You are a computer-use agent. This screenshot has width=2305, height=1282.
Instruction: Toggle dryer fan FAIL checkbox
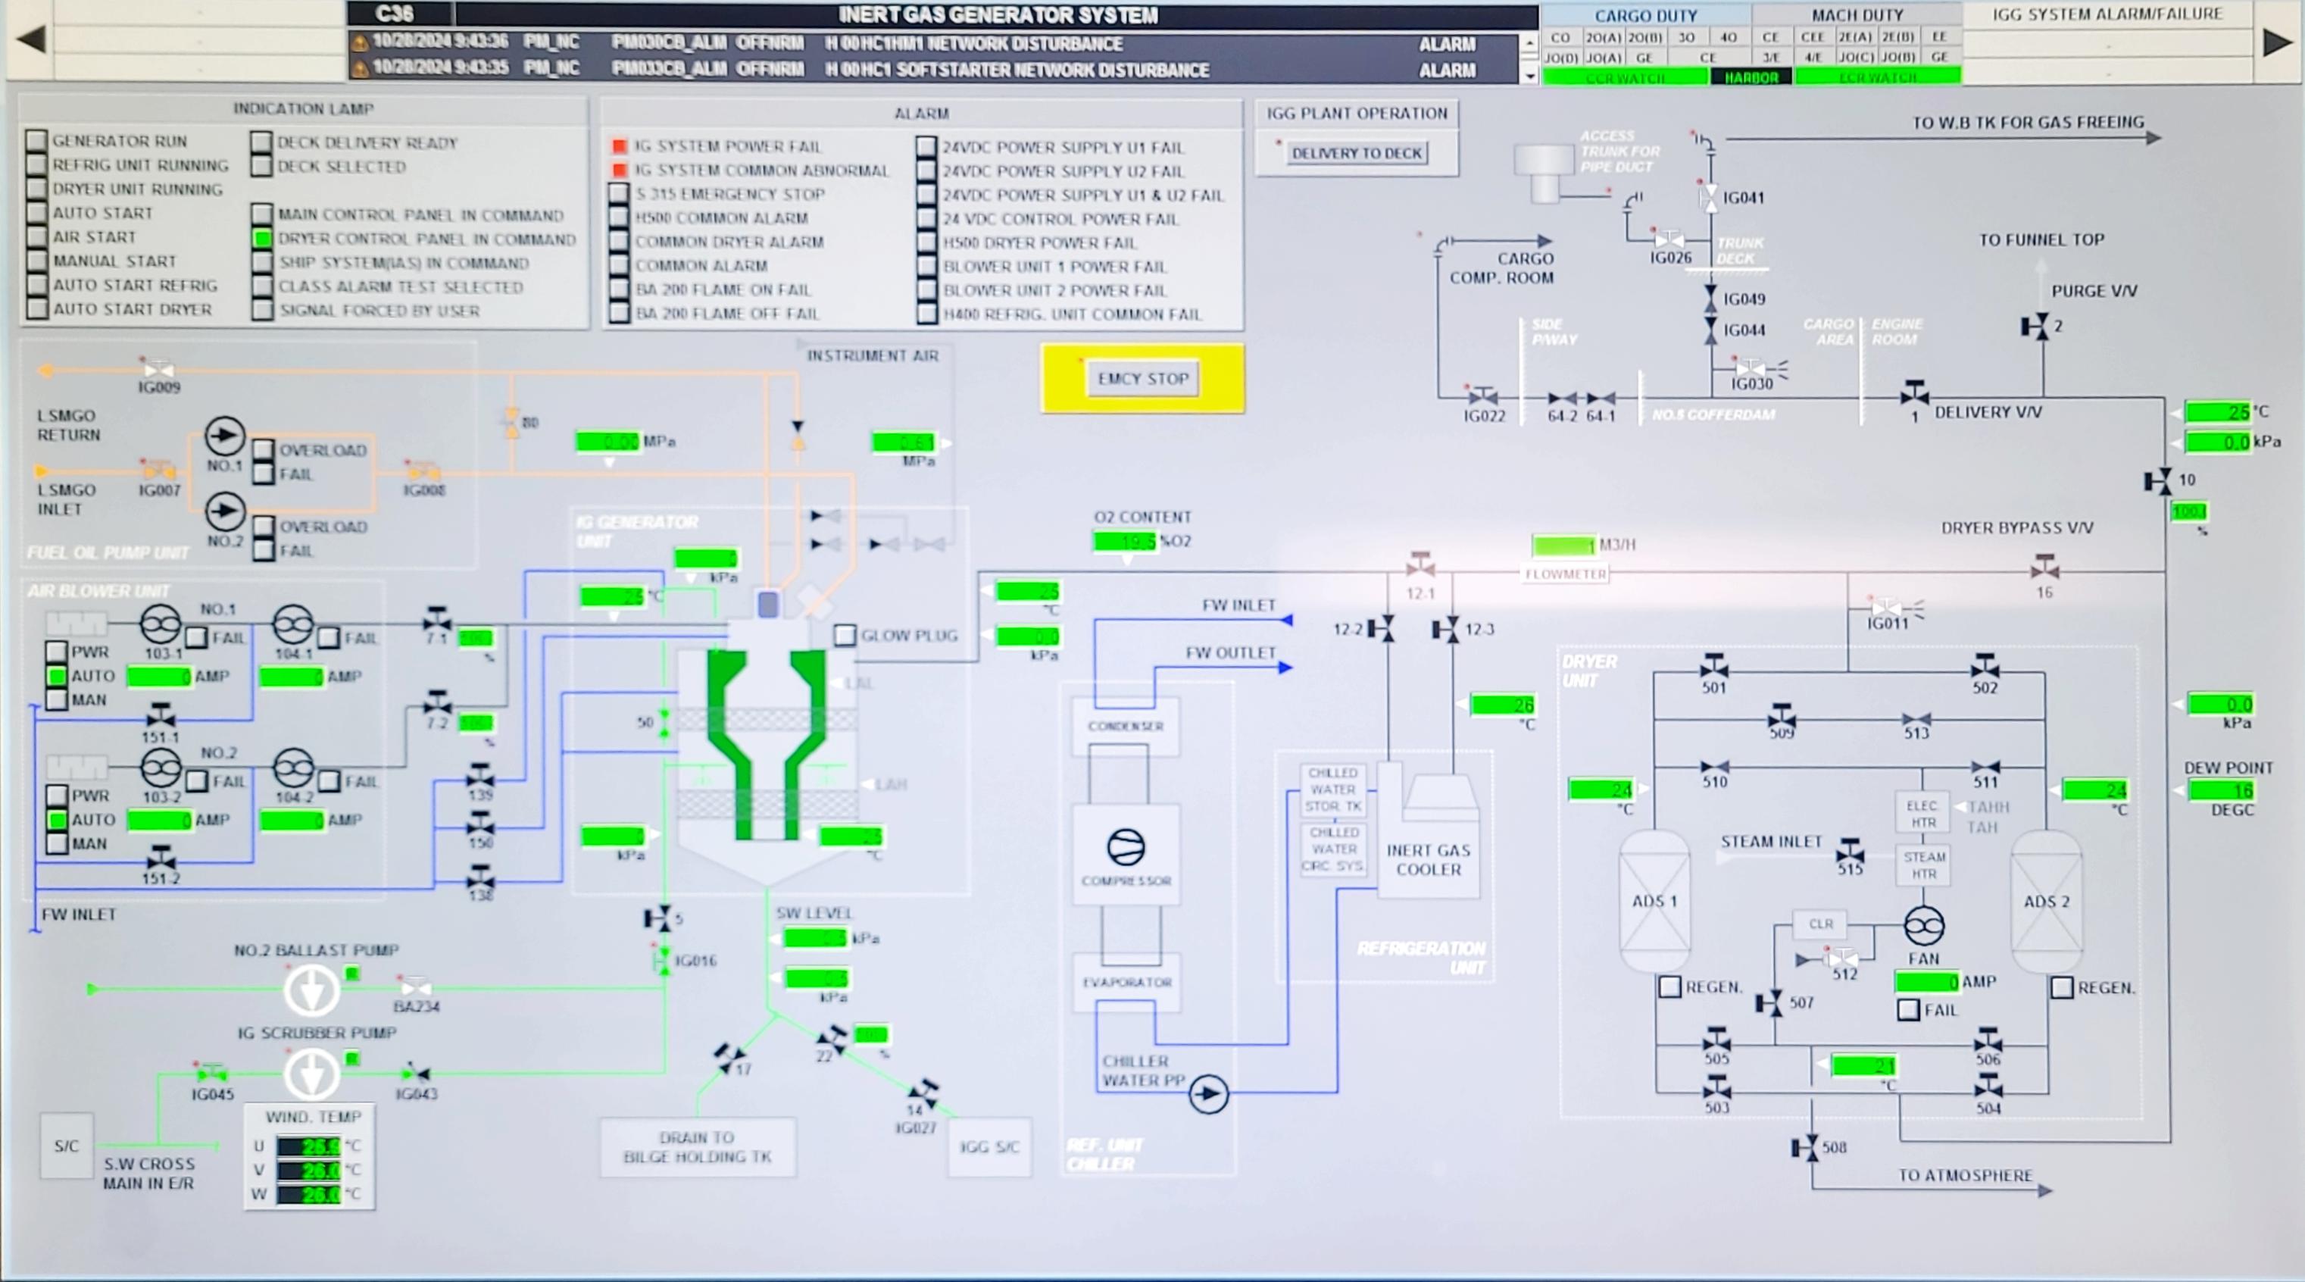point(1908,1010)
